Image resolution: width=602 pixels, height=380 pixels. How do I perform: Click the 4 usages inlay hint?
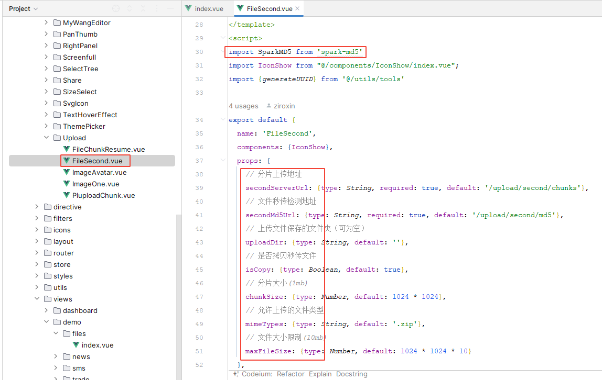click(x=243, y=106)
